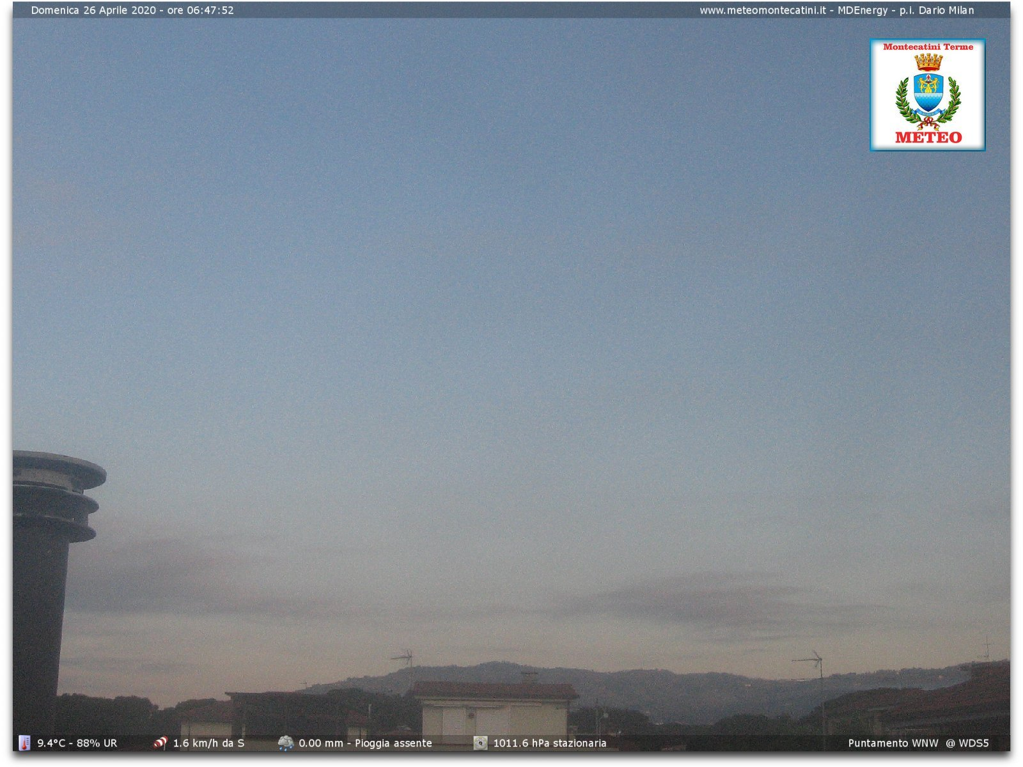Click the temperature reading '9.4°C - 88% UR'

[x=77, y=743]
